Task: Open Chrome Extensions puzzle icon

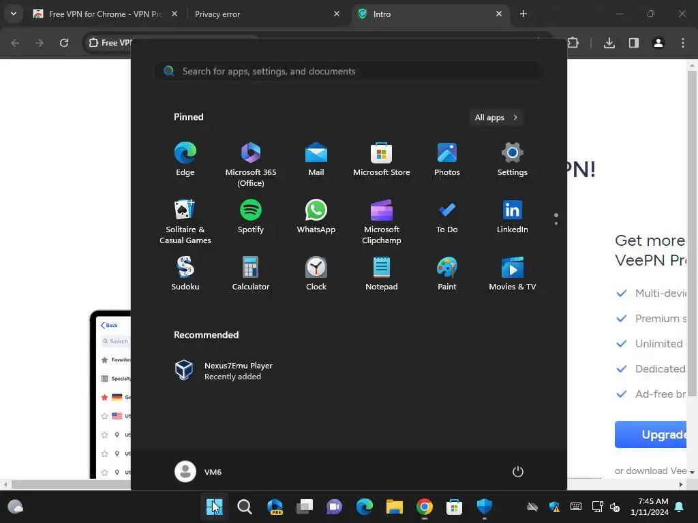Action: 573,43
